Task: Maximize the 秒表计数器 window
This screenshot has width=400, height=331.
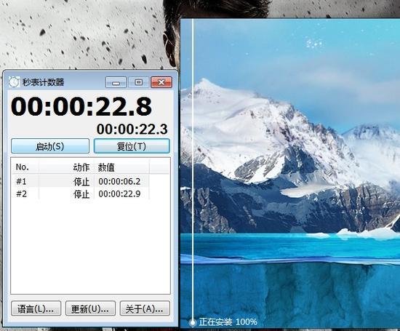Action: click(x=138, y=82)
